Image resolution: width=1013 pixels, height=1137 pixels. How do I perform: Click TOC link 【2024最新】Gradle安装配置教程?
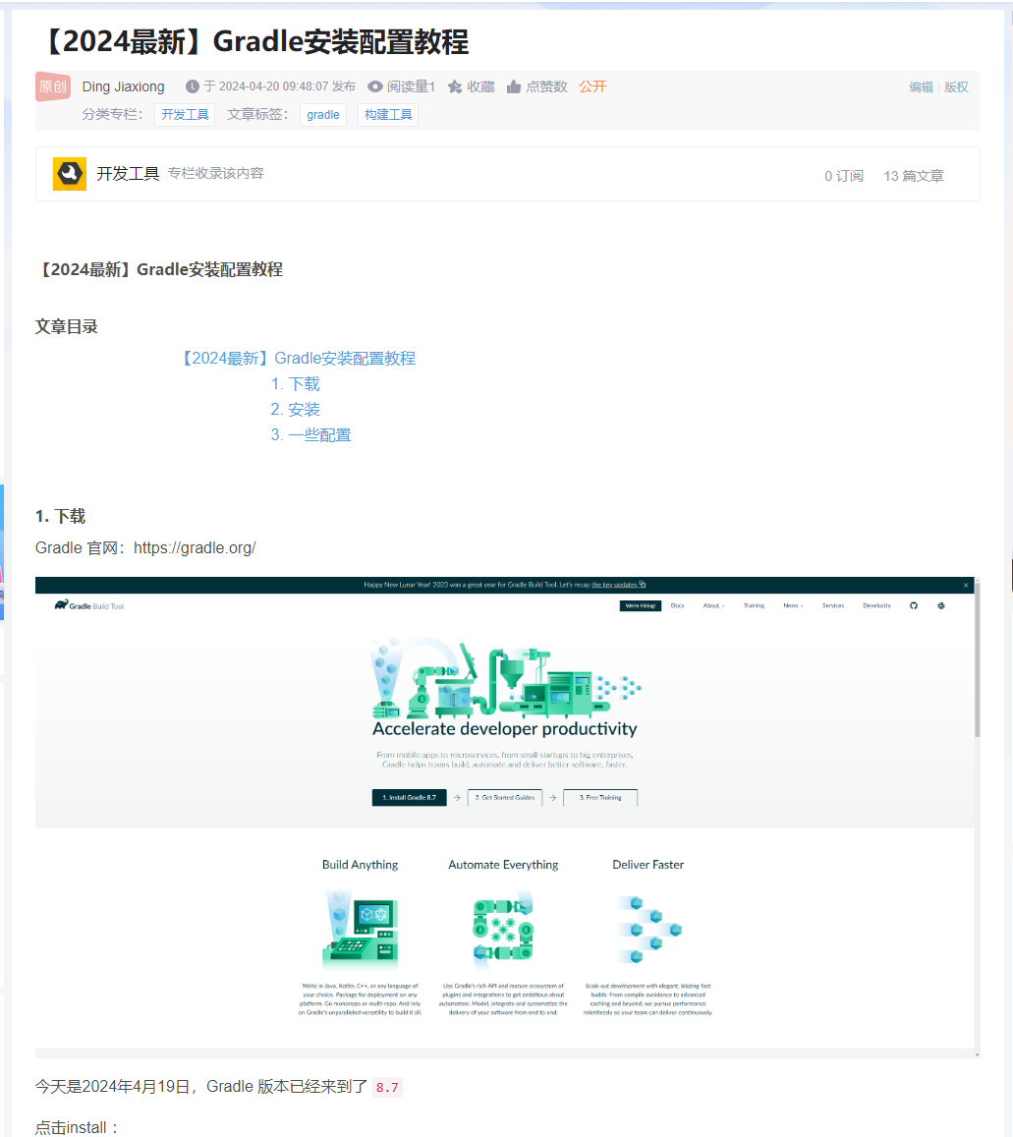(298, 359)
